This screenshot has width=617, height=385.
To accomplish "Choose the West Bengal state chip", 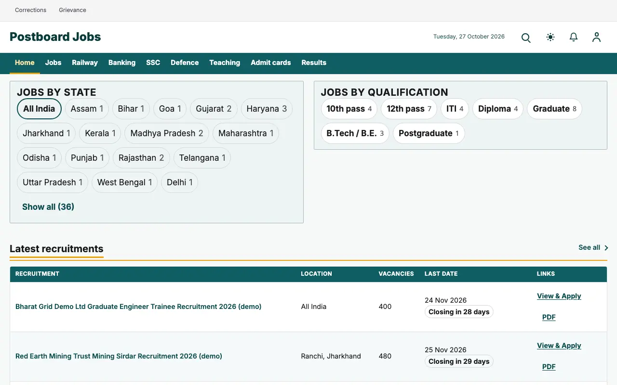I will [124, 182].
